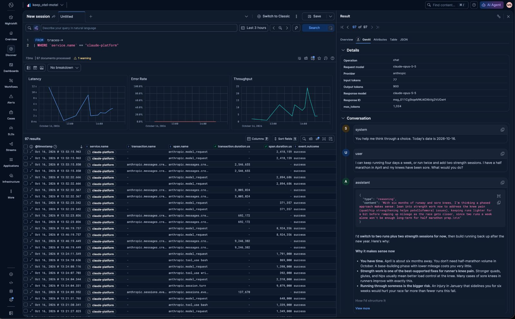
Task: Click the copy icon on system message
Action: pos(502,130)
